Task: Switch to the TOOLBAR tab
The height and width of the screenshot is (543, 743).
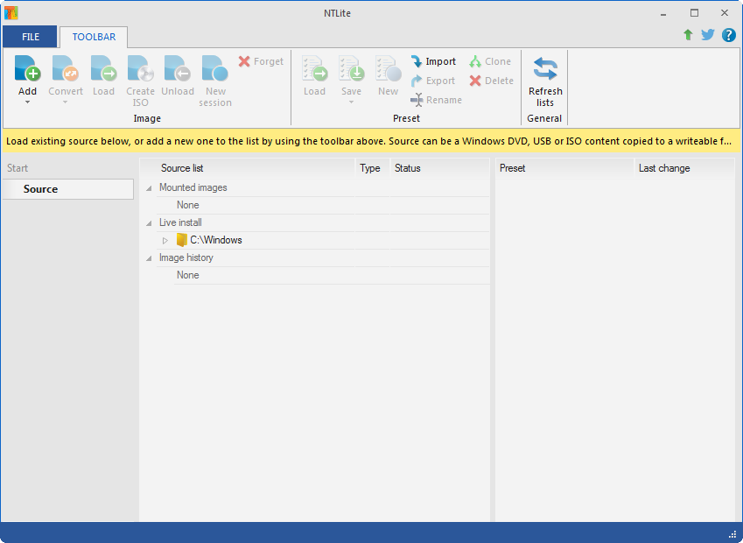Action: 94,37
